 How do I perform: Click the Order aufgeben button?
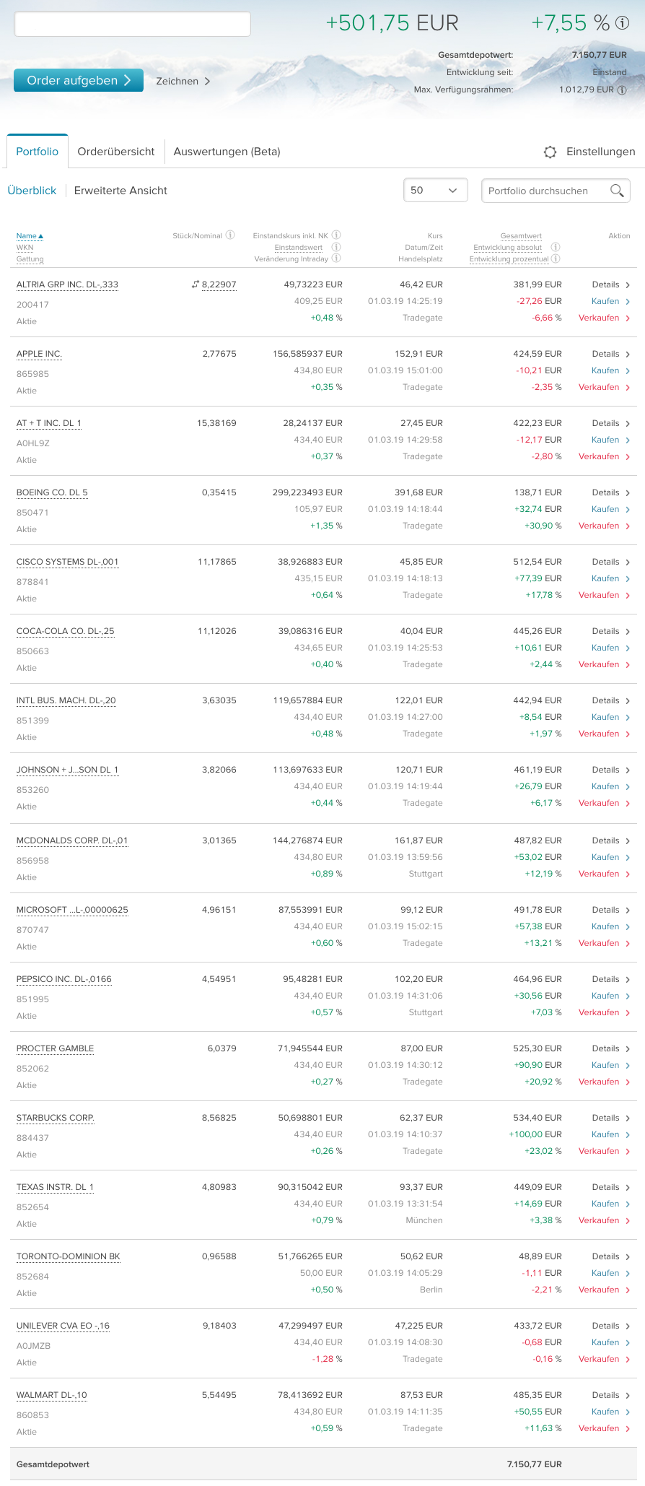tap(79, 80)
